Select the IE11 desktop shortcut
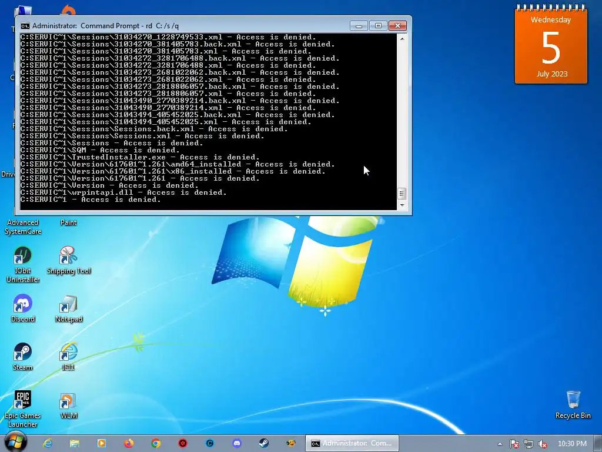 [68, 357]
